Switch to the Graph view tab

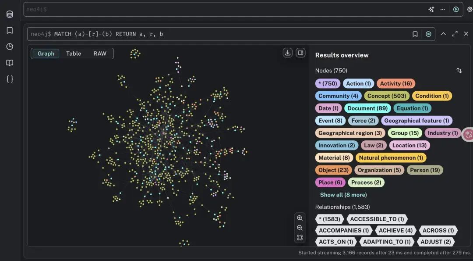click(x=46, y=54)
